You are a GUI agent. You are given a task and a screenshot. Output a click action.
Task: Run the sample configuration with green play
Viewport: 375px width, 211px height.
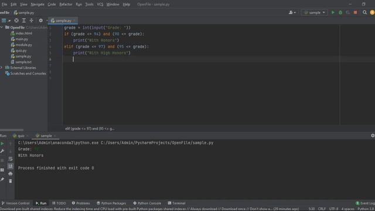coord(333,12)
